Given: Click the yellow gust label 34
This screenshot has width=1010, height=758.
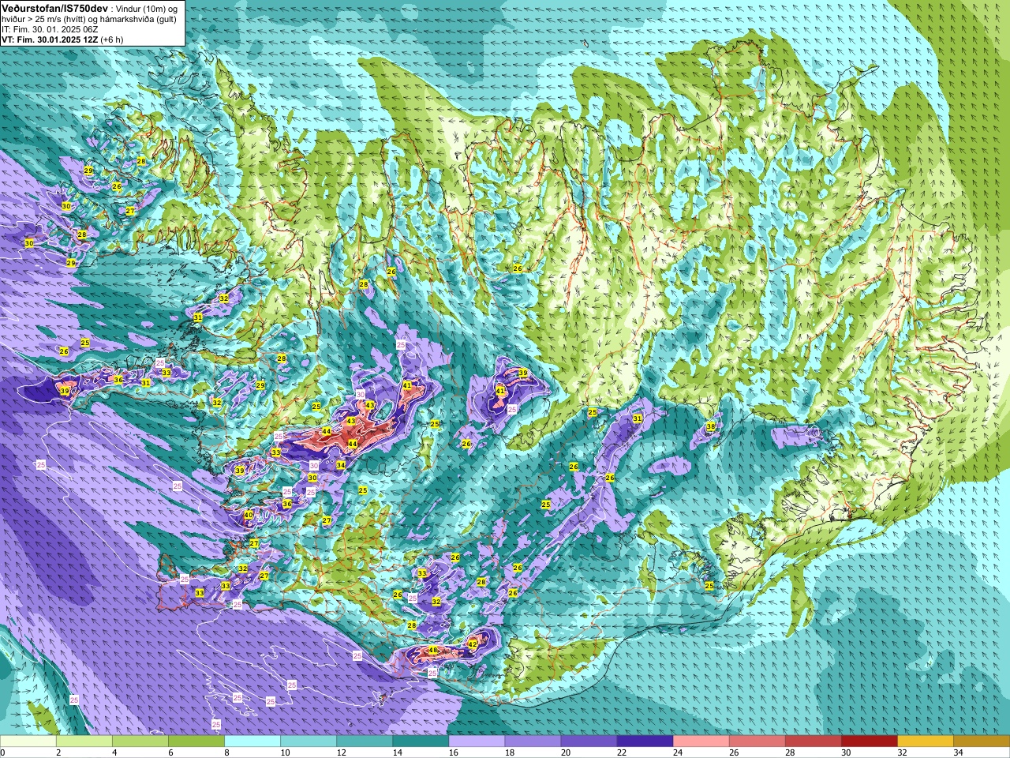Looking at the screenshot, I should (x=341, y=465).
